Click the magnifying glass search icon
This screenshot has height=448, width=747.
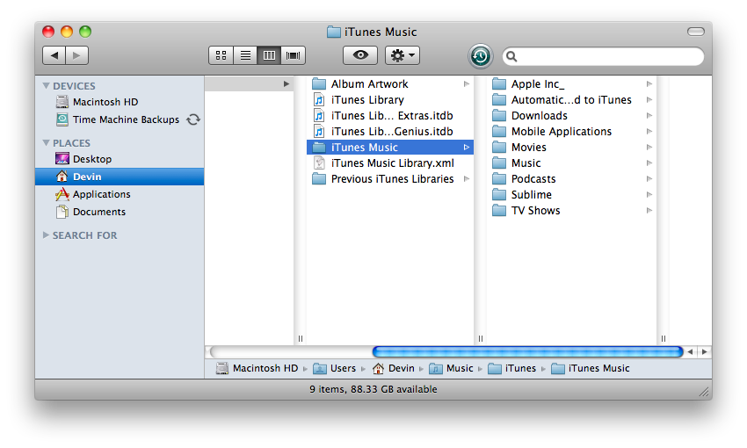pos(511,56)
